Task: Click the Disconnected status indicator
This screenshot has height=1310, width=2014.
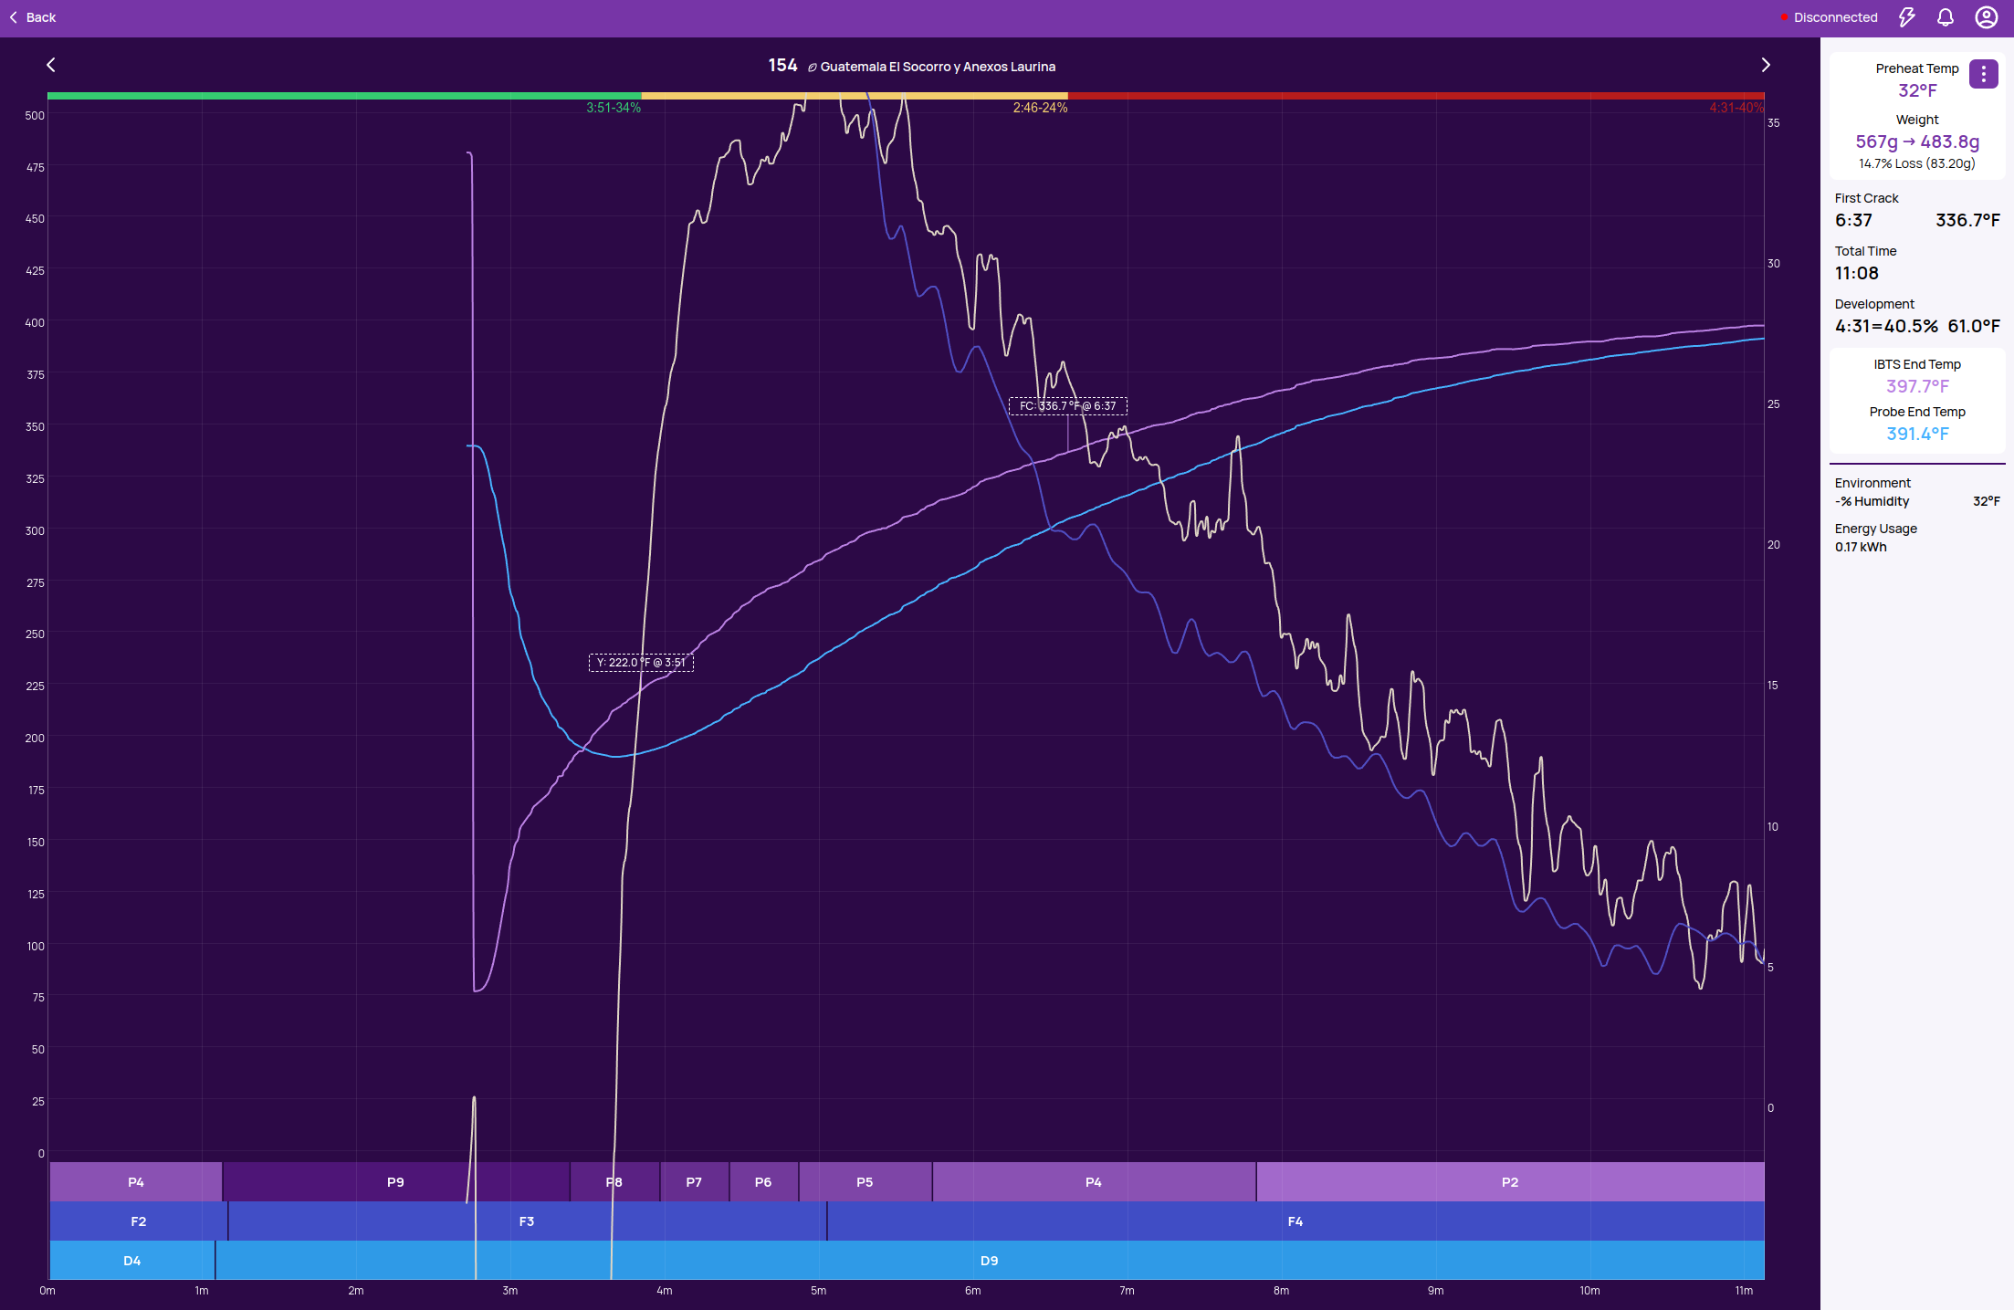Action: [1830, 17]
